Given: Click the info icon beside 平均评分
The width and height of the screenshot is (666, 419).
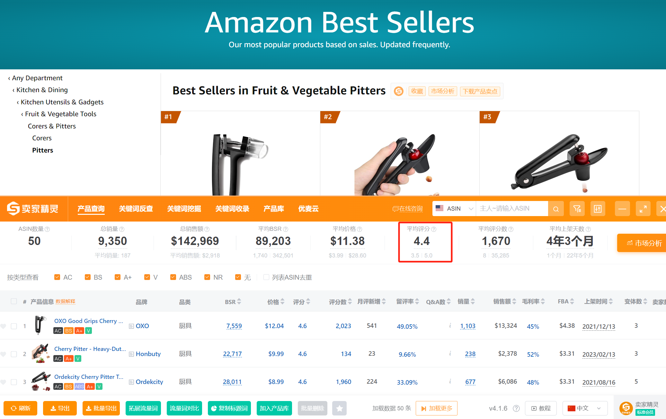Looking at the screenshot, I should tap(434, 229).
